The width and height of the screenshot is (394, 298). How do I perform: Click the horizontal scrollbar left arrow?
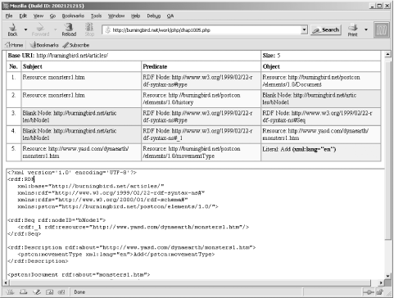point(5,282)
